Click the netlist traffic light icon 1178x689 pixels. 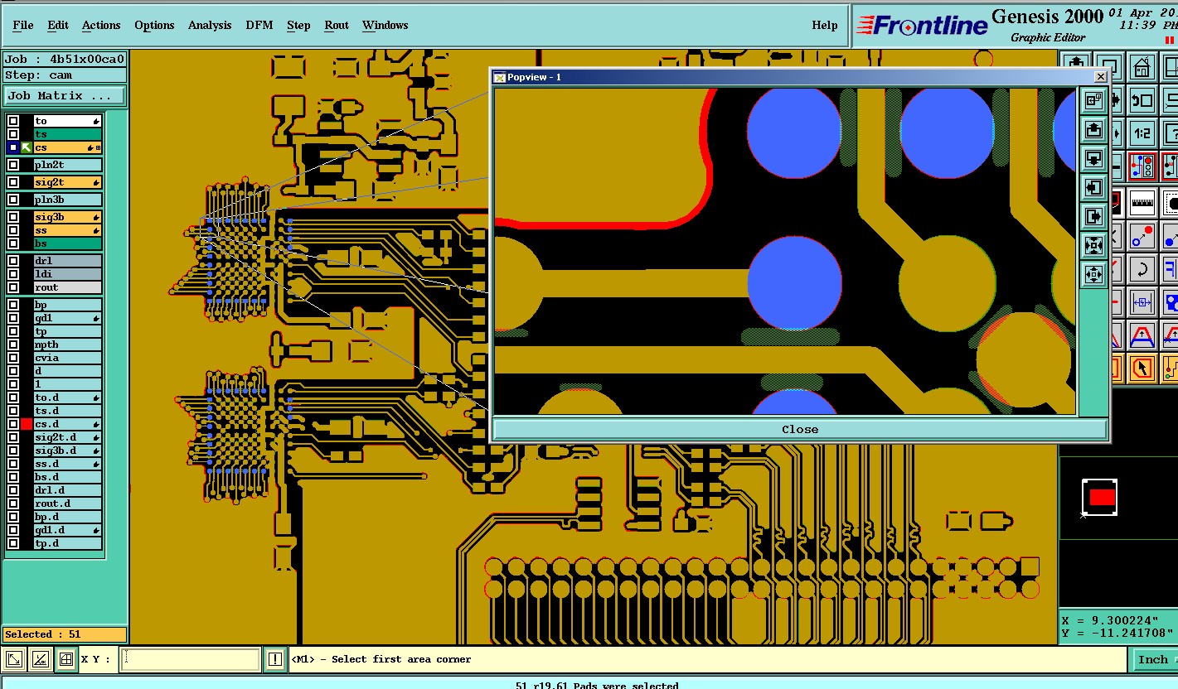[x=1142, y=166]
